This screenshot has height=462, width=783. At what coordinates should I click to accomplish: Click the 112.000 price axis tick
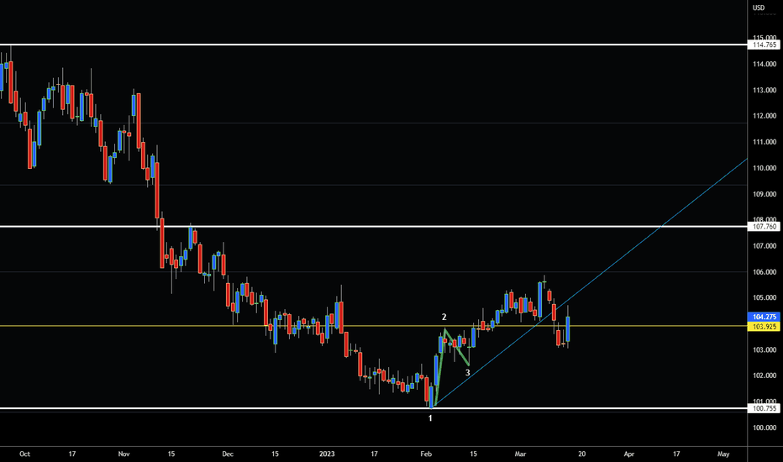click(765, 116)
